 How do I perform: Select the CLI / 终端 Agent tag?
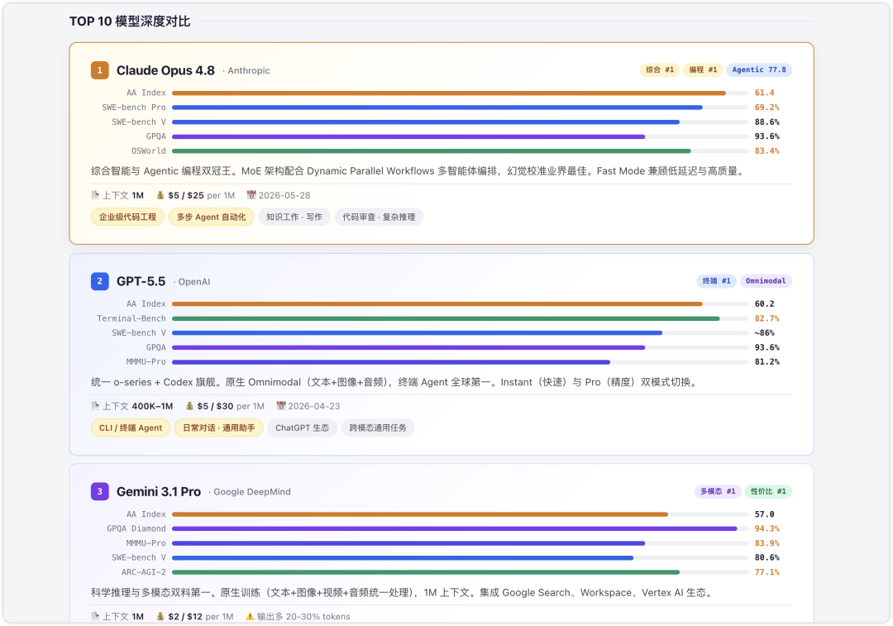131,428
